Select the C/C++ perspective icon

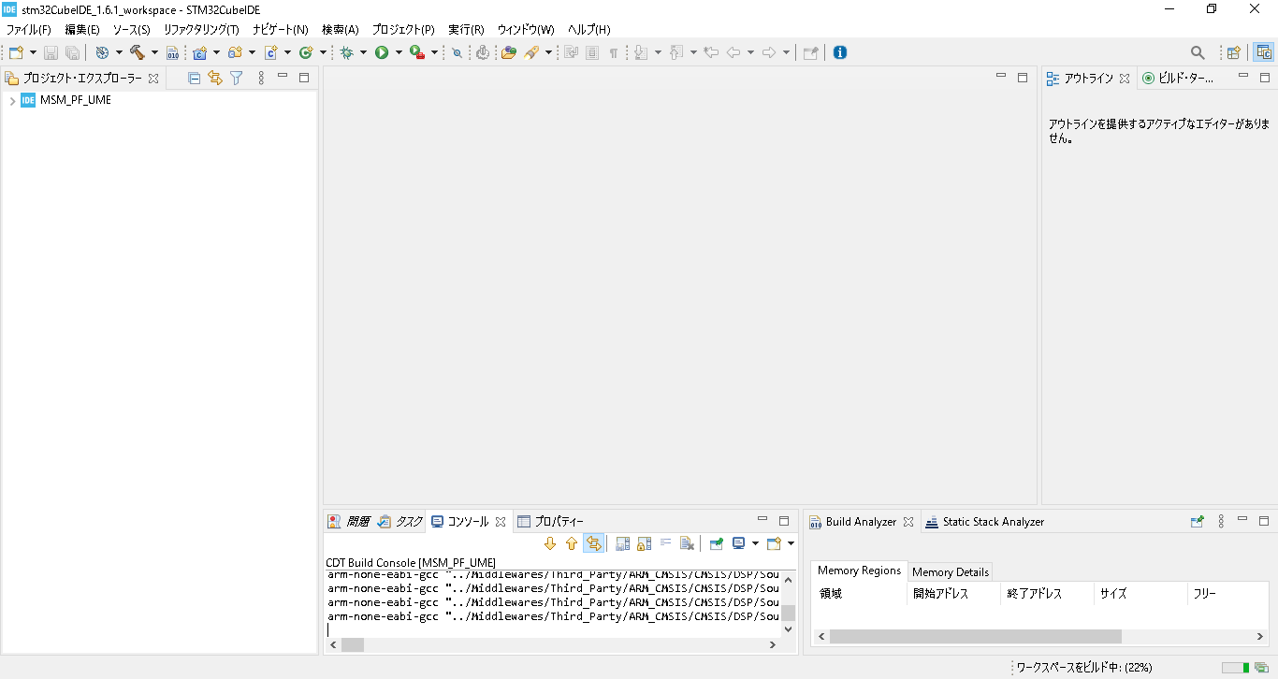click(x=1264, y=52)
